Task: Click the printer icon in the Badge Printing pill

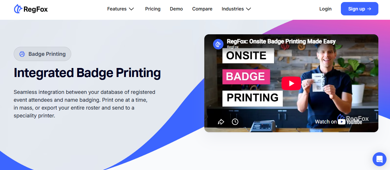Action: coord(22,54)
